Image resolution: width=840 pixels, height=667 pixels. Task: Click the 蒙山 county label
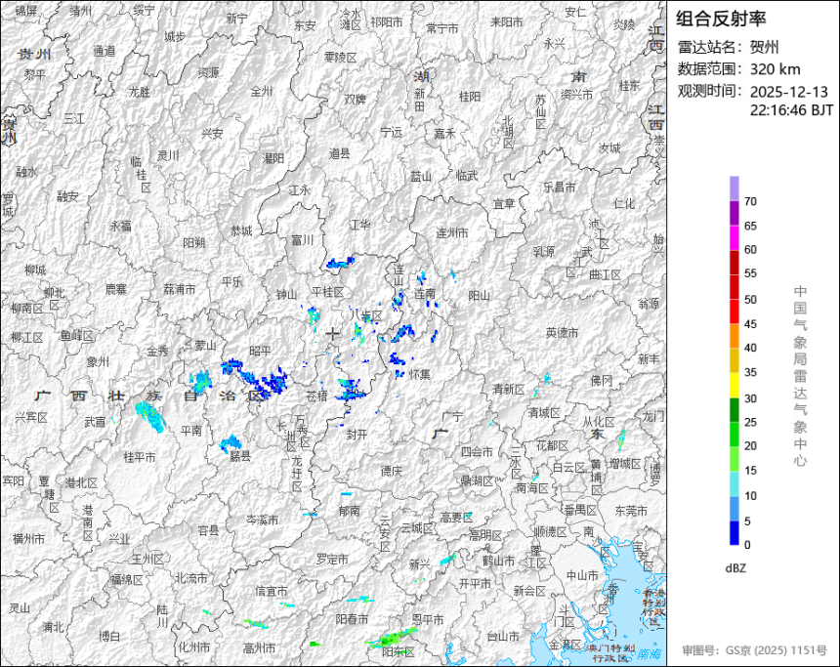pos(205,346)
